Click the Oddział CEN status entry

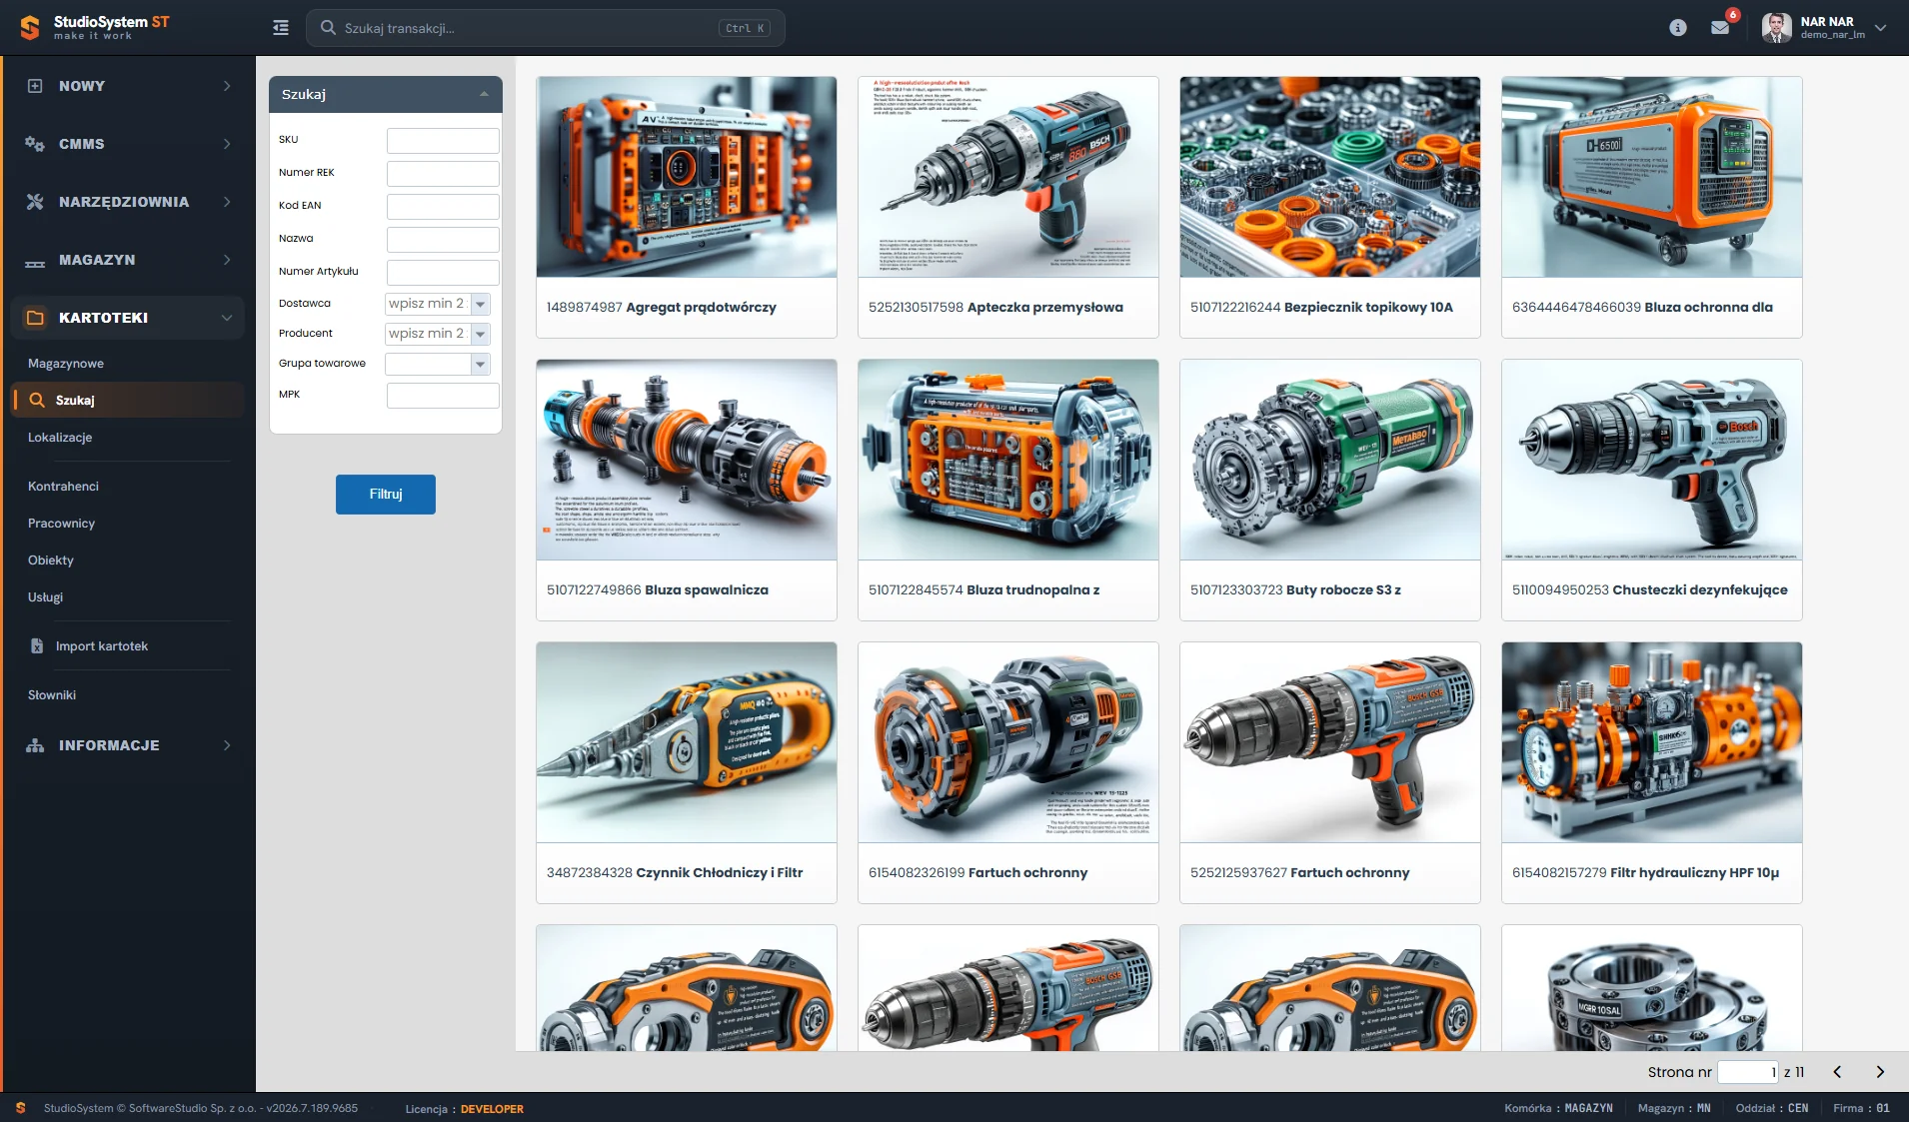[1772, 1108]
